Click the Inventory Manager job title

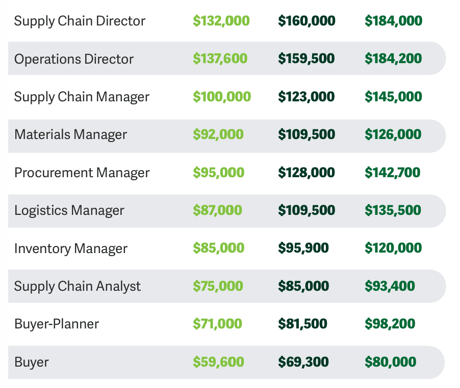tap(71, 248)
